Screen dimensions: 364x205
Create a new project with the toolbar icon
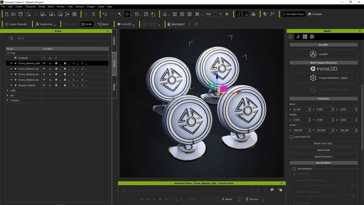[6, 14]
